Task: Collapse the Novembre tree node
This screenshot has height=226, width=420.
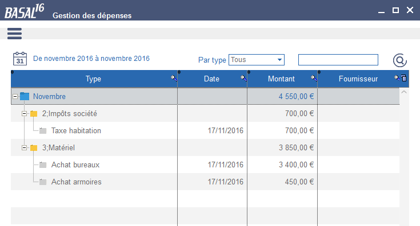Action: tap(15, 97)
